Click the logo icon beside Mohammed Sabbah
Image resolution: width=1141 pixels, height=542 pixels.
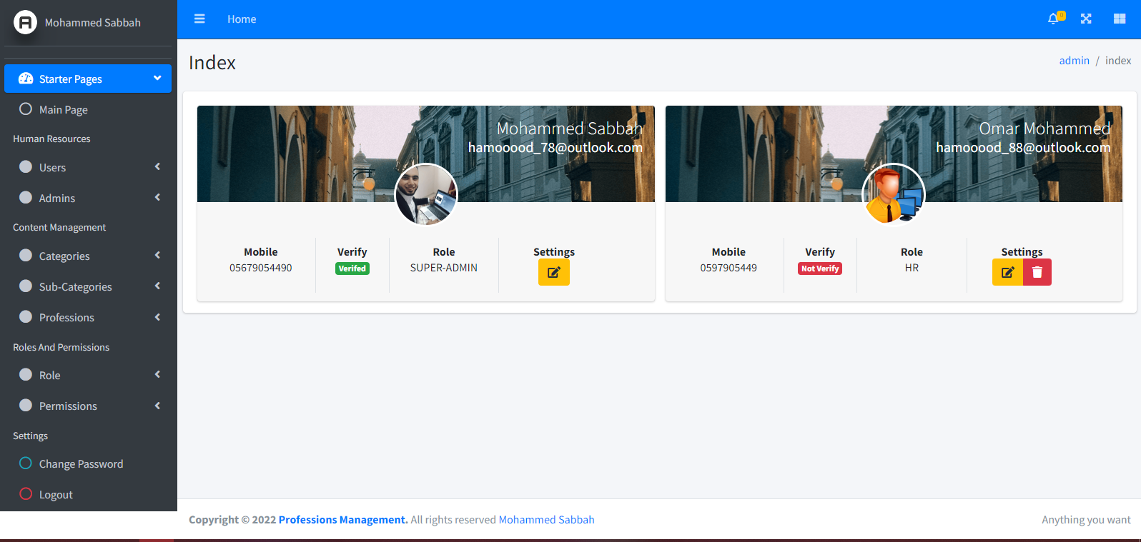[x=25, y=23]
